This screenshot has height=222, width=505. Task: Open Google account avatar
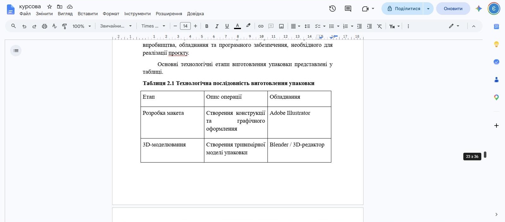(x=494, y=9)
